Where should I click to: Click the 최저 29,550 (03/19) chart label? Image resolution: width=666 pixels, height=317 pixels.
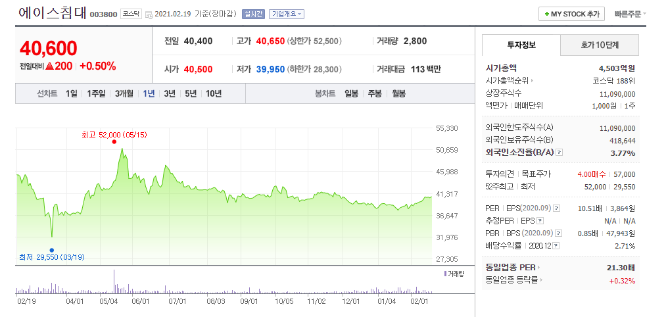(x=51, y=257)
